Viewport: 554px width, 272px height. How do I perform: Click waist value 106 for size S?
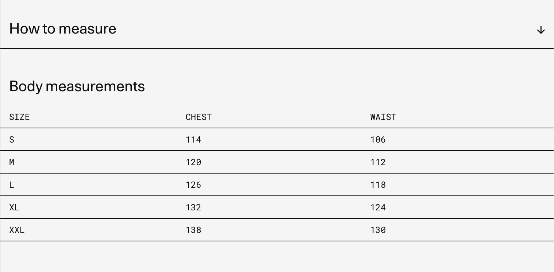(x=378, y=140)
